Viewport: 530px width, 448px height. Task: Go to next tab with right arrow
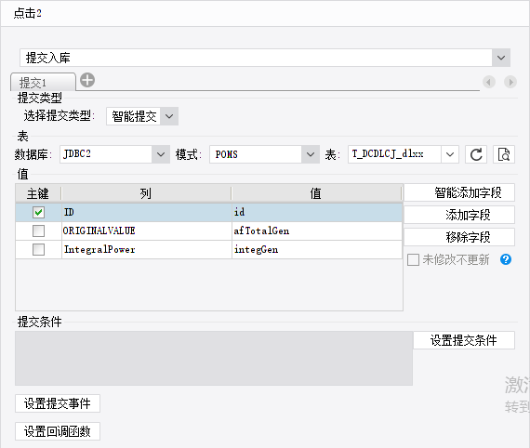pyautogui.click(x=510, y=82)
